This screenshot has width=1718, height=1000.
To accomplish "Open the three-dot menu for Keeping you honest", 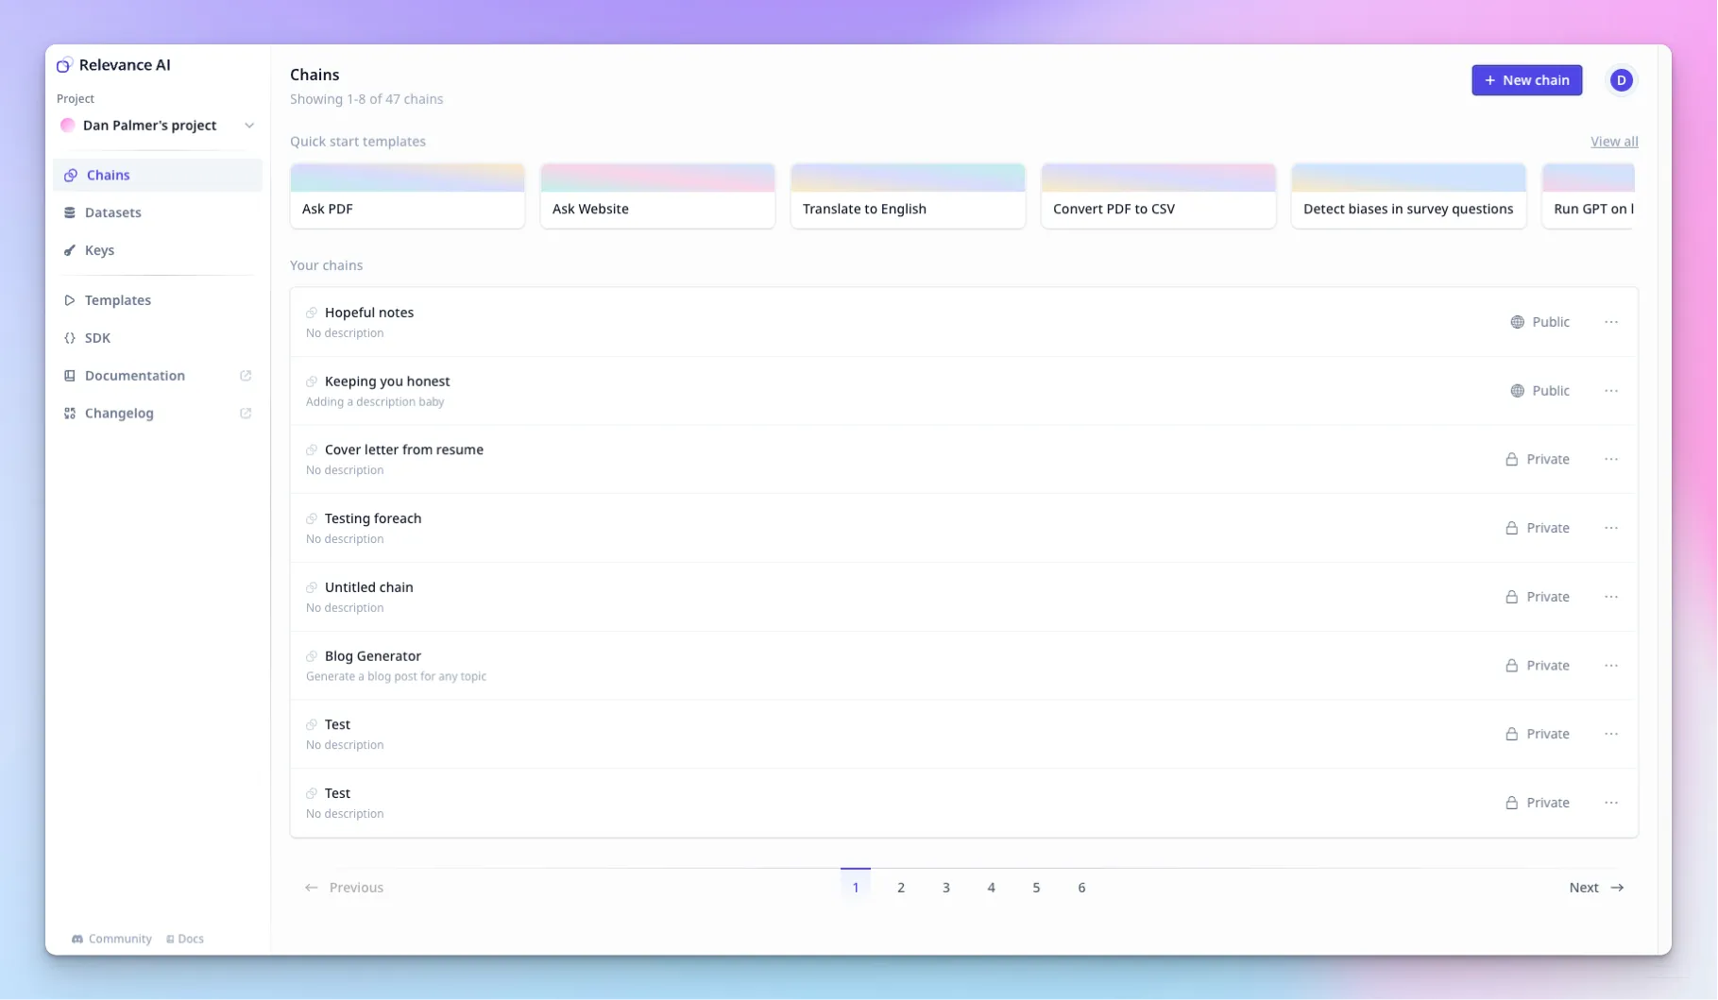I will (1610, 390).
